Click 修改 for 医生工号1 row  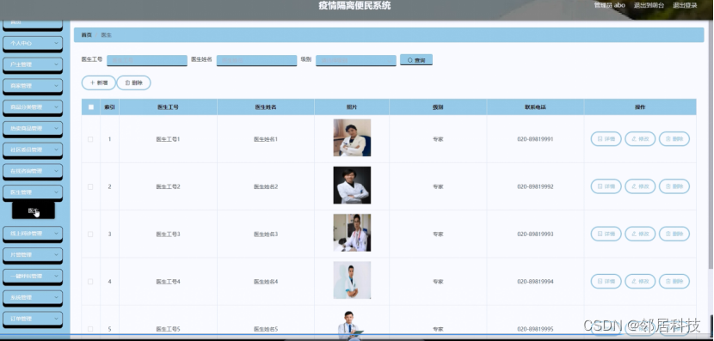640,138
